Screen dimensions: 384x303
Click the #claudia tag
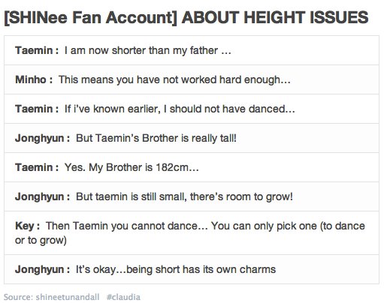[123, 297]
